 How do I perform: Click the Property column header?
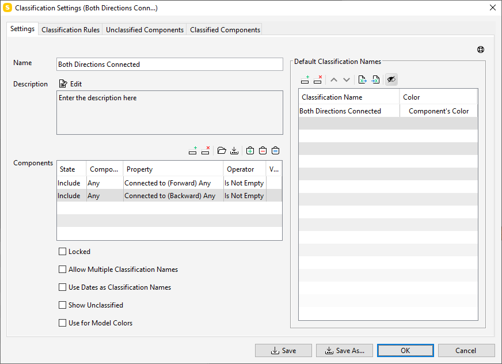click(173, 169)
